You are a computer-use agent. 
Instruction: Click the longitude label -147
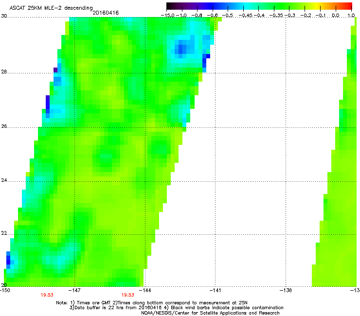coord(74,290)
